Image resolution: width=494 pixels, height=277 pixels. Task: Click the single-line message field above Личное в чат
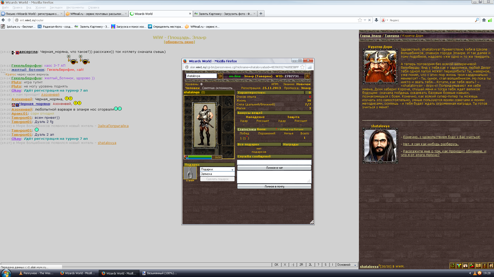pyautogui.click(x=274, y=162)
